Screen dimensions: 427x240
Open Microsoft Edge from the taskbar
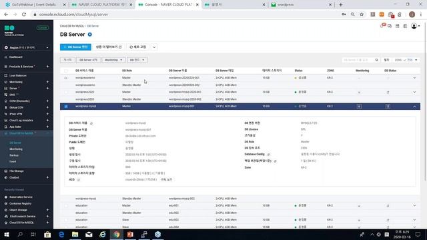[x=61, y=235]
